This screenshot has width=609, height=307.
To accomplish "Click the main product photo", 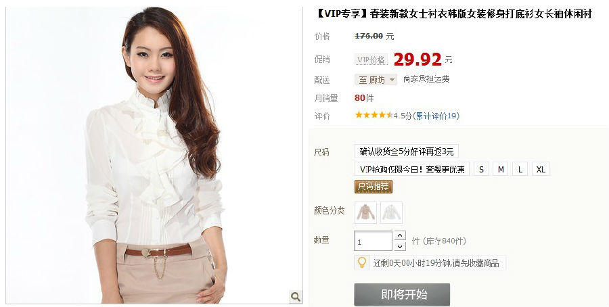I will [154, 156].
